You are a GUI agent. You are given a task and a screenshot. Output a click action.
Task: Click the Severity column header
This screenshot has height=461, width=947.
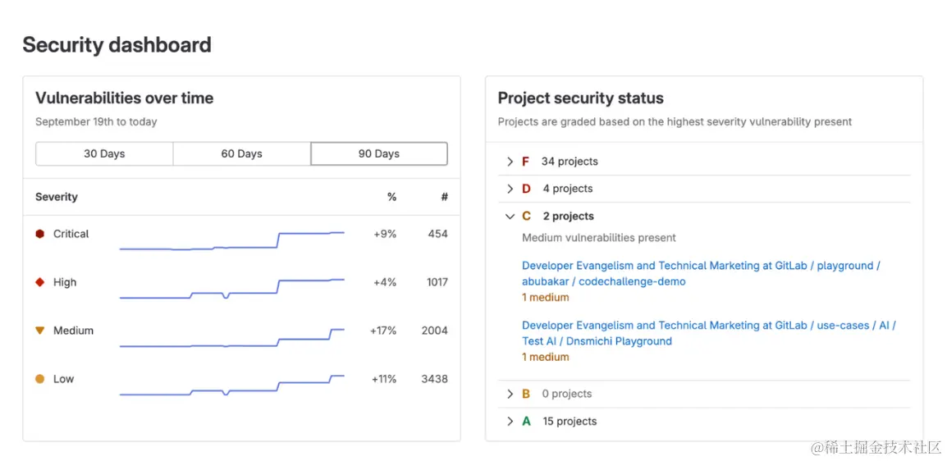click(x=57, y=197)
